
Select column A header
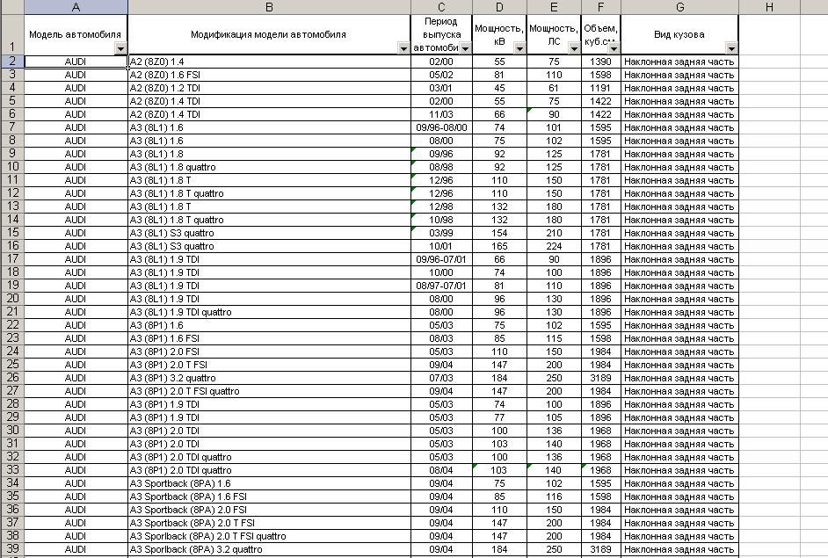76,7
